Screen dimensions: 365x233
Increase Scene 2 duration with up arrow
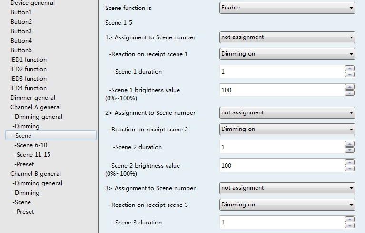pos(350,144)
